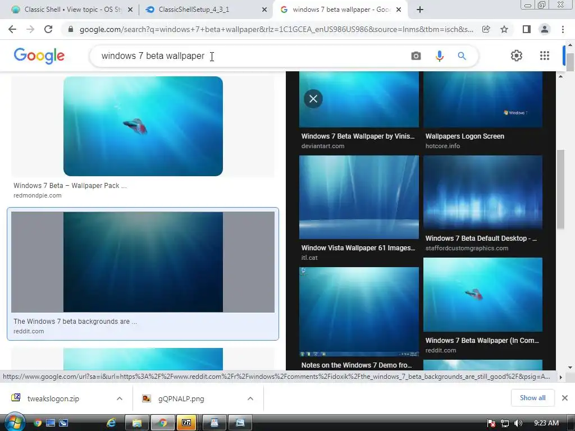Click the site padlock icon in address bar
This screenshot has width=575, height=431.
[71, 29]
